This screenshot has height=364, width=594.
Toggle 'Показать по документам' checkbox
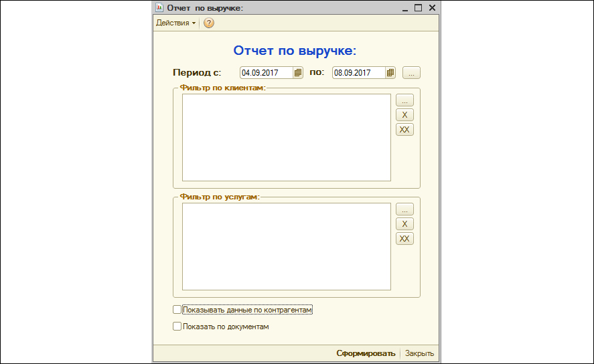(x=177, y=327)
